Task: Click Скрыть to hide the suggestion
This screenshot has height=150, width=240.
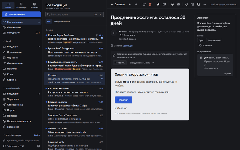Action: coord(227,74)
